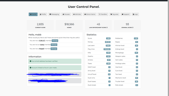Click the $18,566 Money card
The width and height of the screenshot is (169, 96).
(x=69, y=25)
